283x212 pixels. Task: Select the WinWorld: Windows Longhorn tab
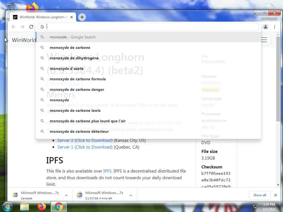click(43, 17)
